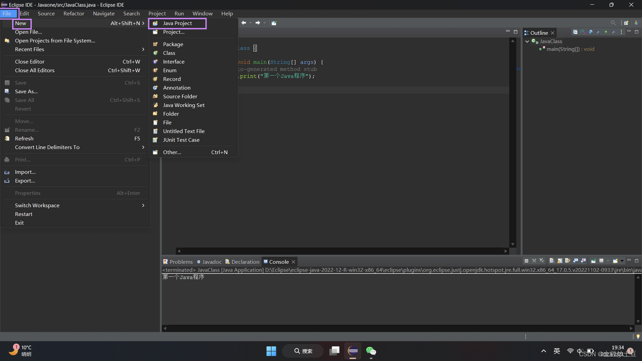Toggle alphabetical Sort in Outline

tap(583, 32)
